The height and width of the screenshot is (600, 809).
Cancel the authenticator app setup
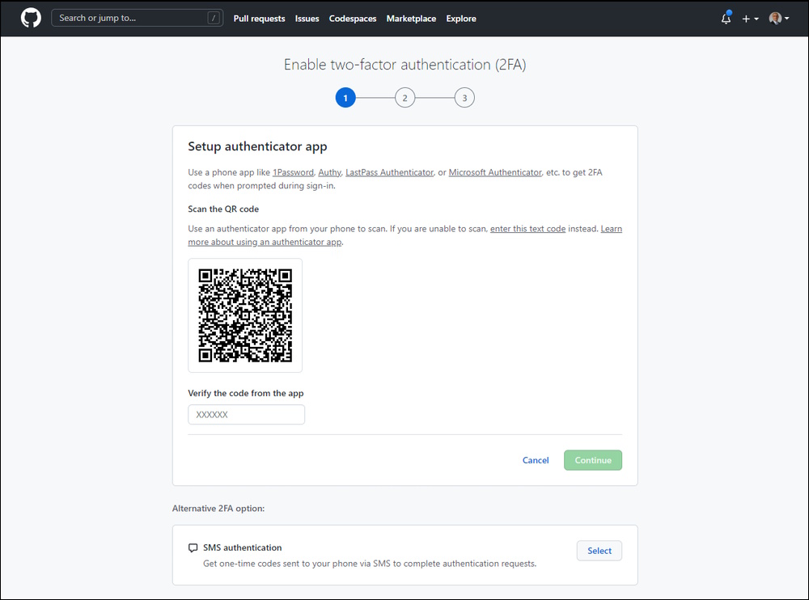(x=536, y=460)
